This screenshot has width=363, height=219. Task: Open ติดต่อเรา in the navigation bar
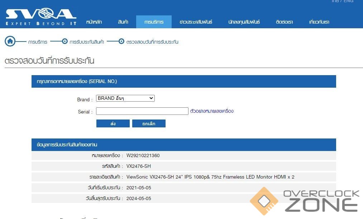(284, 22)
